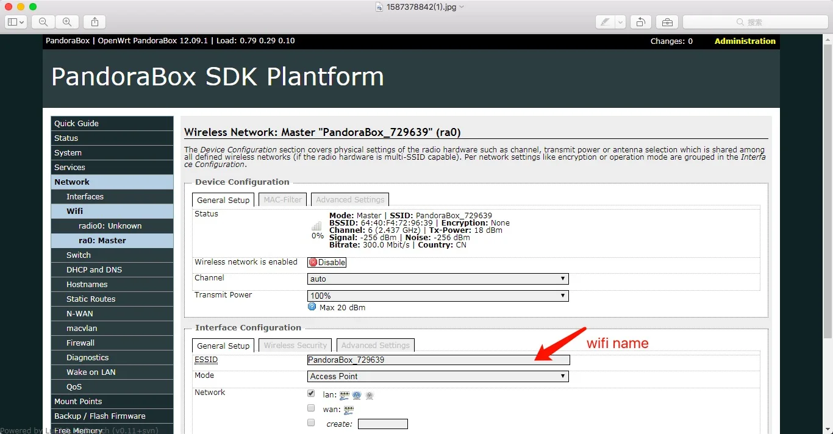Select the Network sidebar menu

[x=112, y=182]
